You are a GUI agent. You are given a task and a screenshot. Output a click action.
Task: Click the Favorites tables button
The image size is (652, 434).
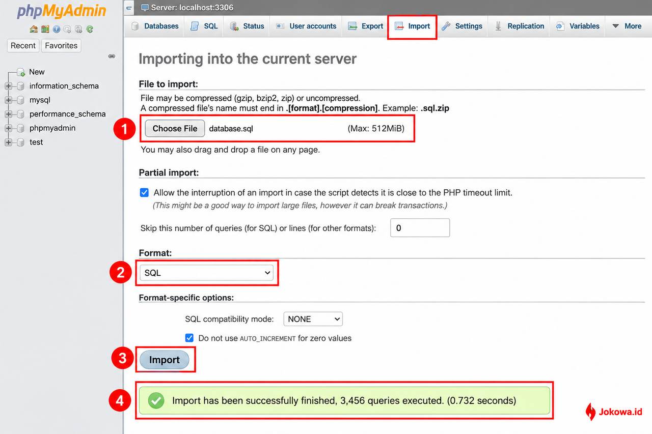point(61,46)
